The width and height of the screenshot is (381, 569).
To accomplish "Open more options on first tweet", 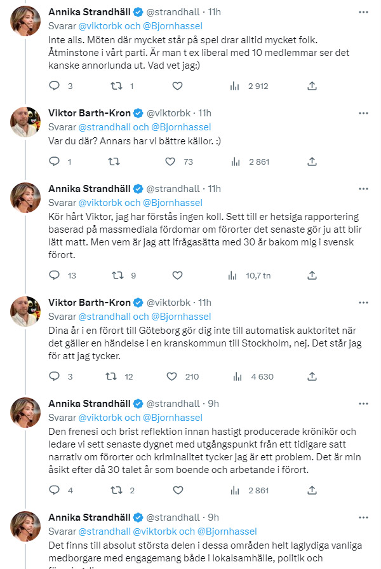I will pos(363,12).
